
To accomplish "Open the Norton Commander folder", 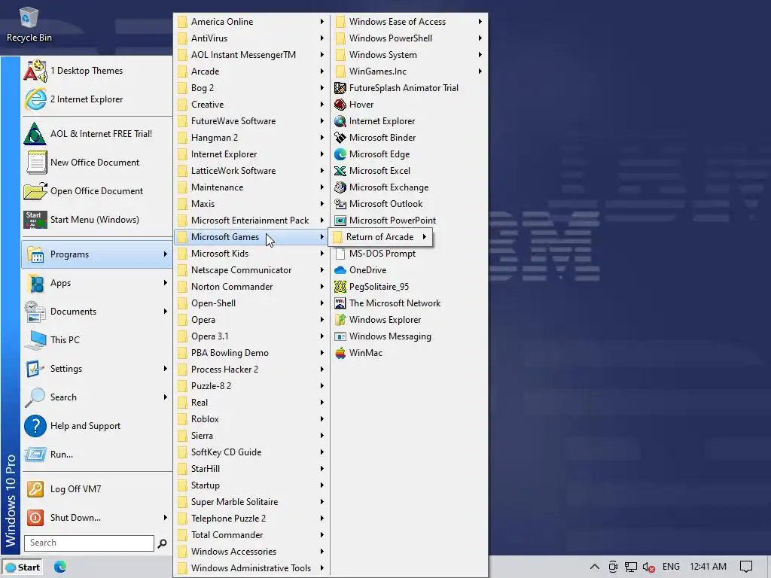I will pyautogui.click(x=251, y=287).
